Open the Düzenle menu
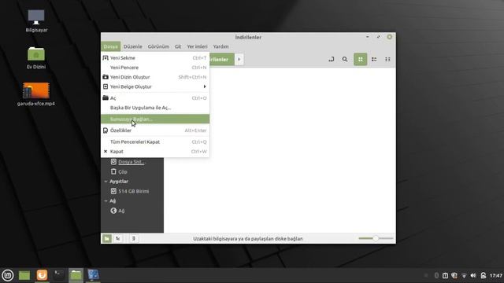 (133, 46)
